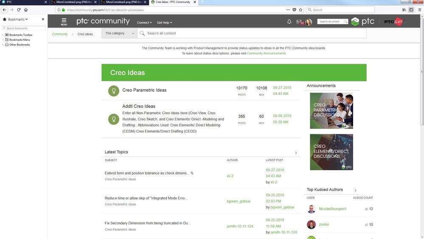This screenshot has width=424, height=239.
Task: Open the user profile avatar
Action: point(309,22)
